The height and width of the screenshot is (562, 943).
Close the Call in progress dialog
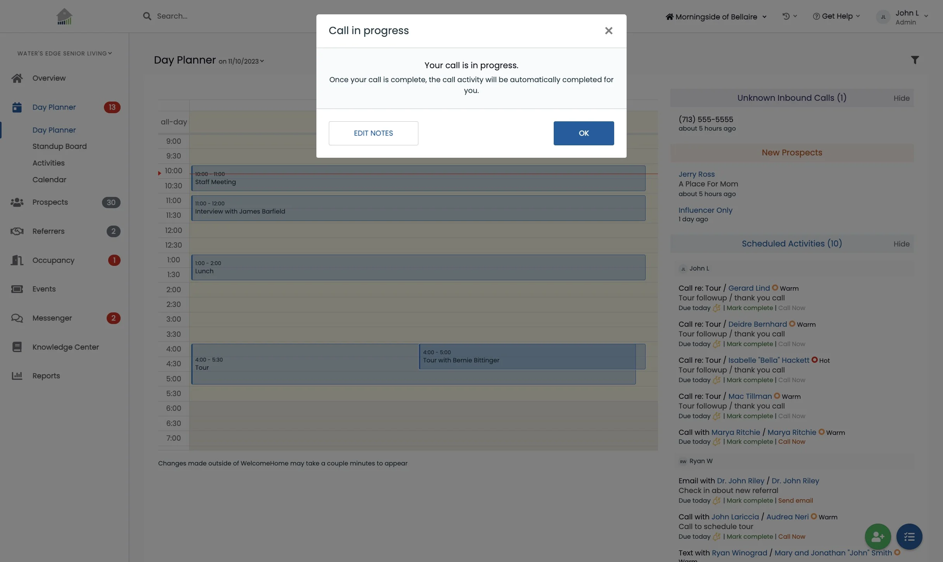point(608,31)
